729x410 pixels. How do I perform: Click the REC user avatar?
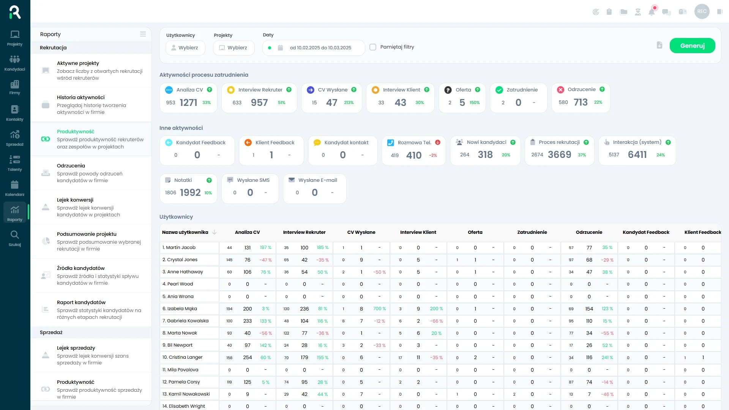coord(702,11)
